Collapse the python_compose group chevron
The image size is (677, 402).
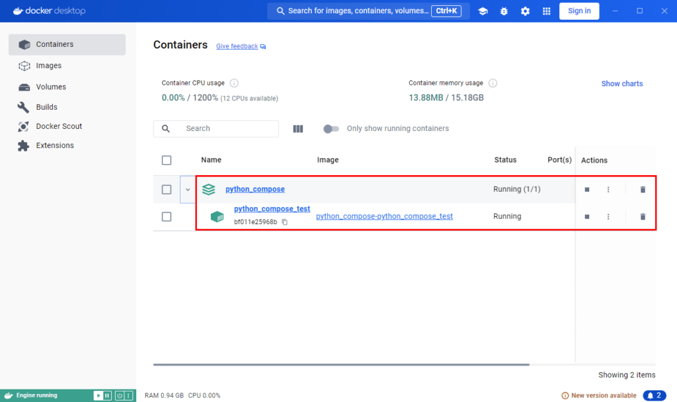(x=187, y=190)
